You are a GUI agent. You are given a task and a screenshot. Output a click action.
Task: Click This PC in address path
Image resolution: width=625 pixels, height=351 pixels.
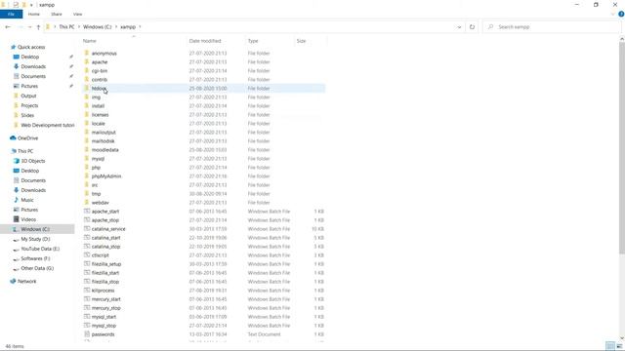[66, 27]
